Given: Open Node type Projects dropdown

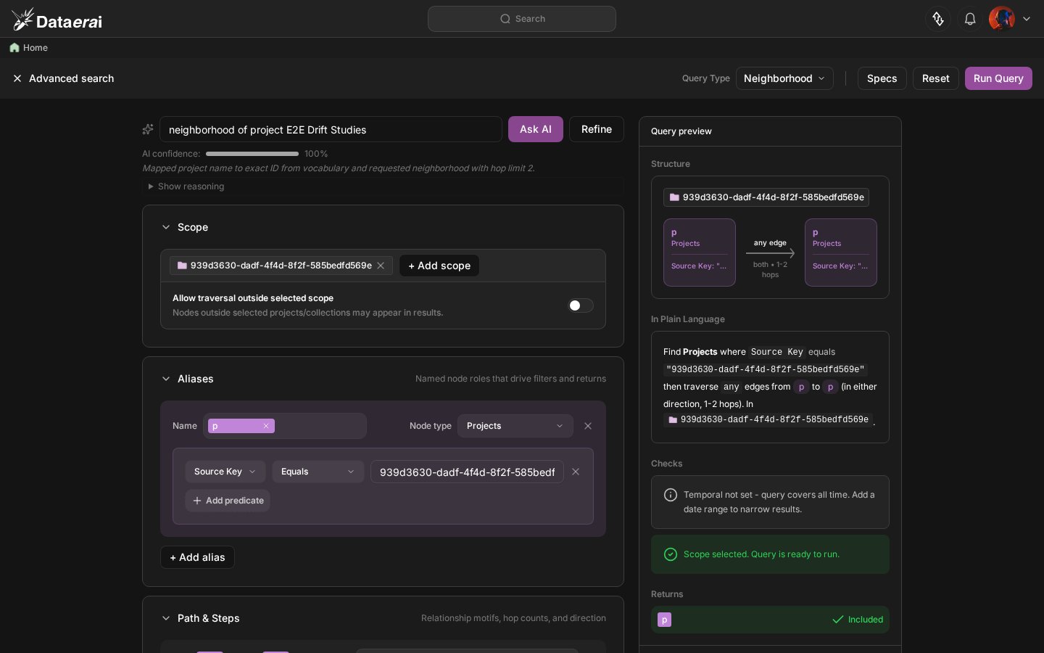Looking at the screenshot, I should click(515, 426).
